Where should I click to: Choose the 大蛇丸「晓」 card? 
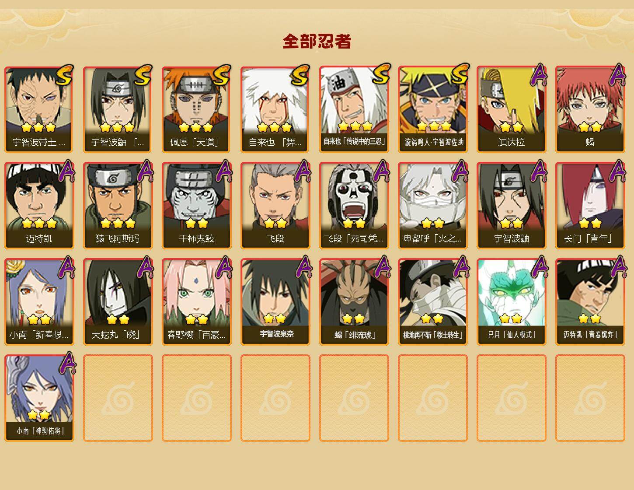[118, 302]
